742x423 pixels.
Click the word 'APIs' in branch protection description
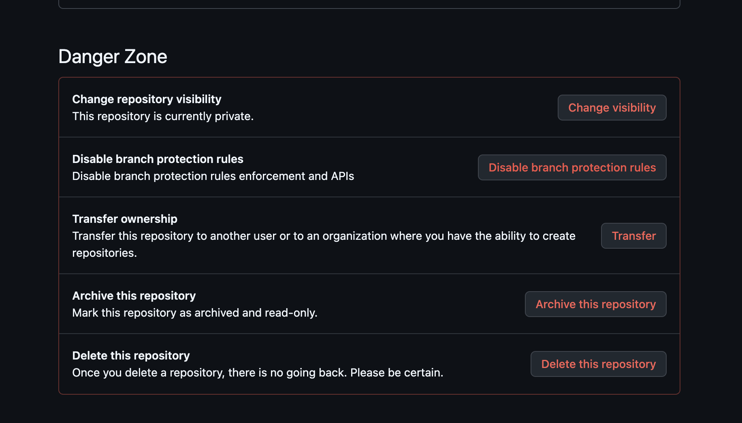pyautogui.click(x=342, y=176)
